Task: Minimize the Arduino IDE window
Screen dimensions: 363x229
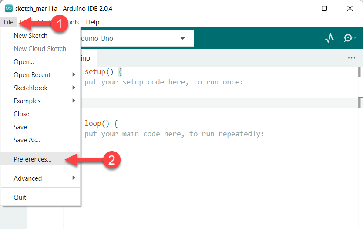Action: coord(299,8)
